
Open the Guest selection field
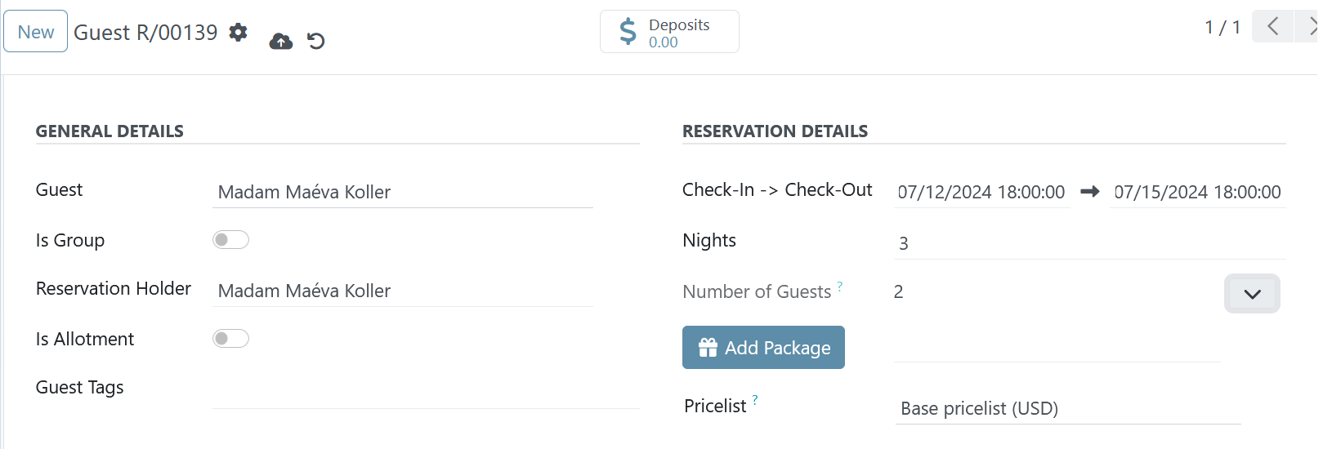[403, 192]
